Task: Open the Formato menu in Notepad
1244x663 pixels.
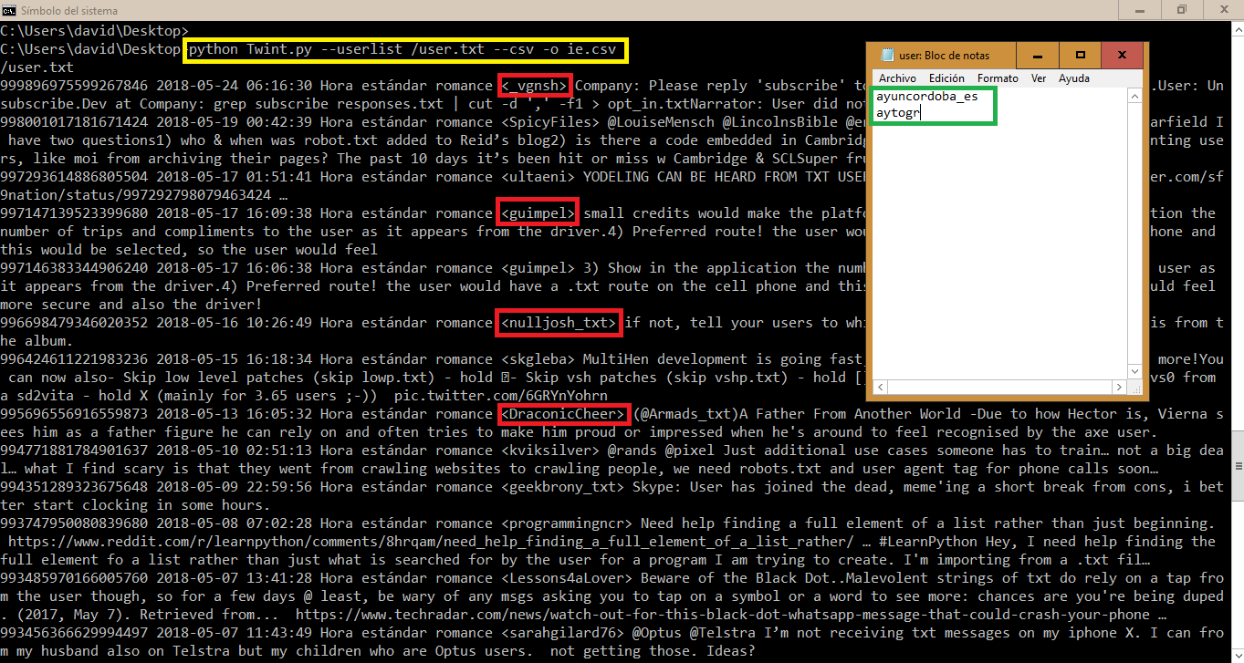Action: pyautogui.click(x=998, y=78)
